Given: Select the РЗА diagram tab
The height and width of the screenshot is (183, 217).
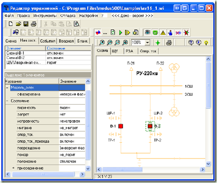Looking at the screenshot, I should point(129,51).
